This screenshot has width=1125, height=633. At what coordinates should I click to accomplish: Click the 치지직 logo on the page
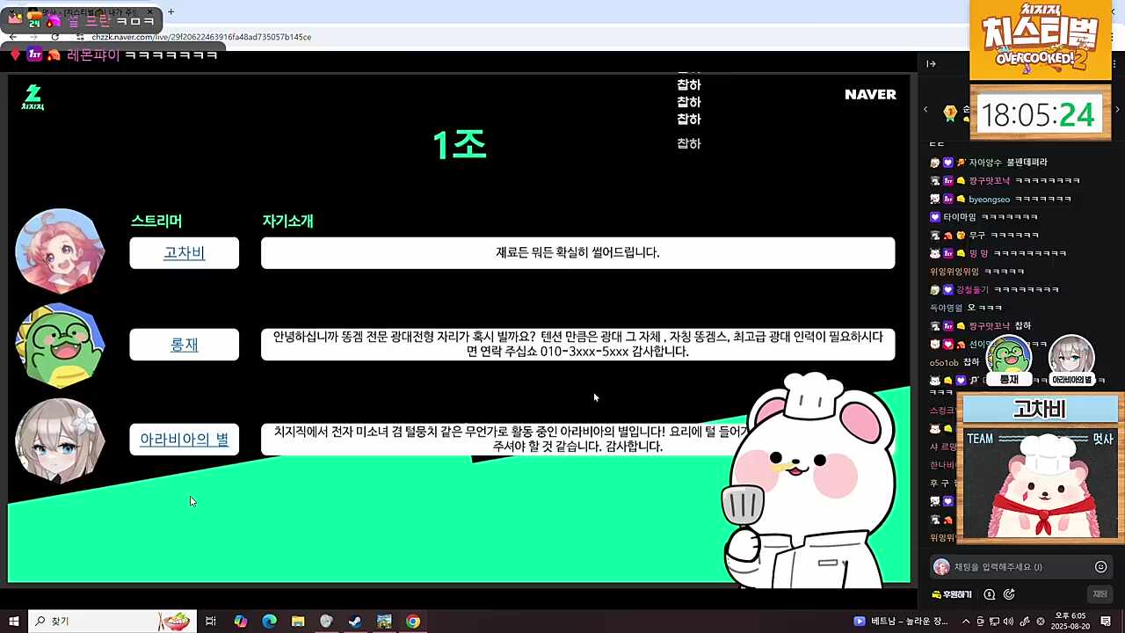coord(33,98)
